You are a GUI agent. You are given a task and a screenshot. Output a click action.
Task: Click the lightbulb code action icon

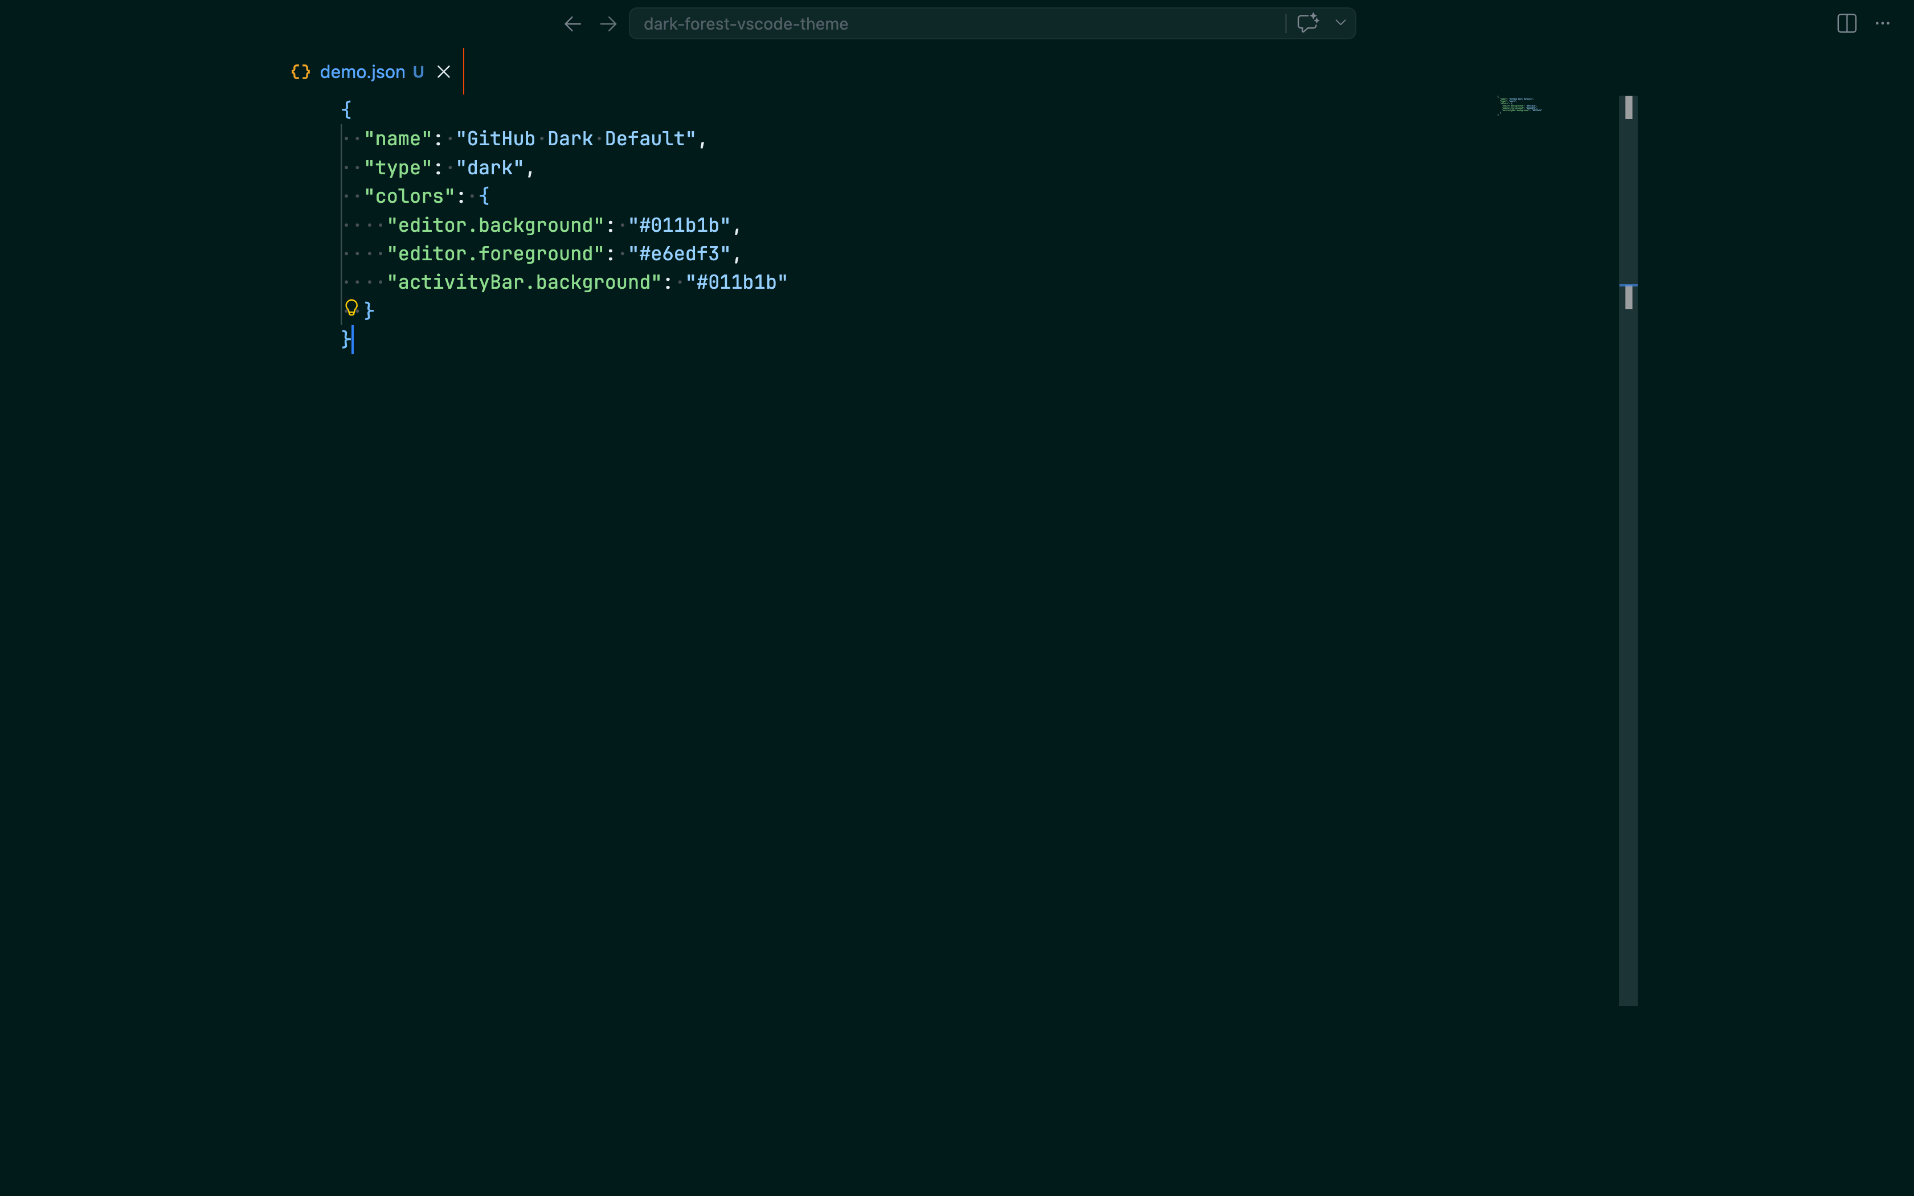[x=351, y=308]
